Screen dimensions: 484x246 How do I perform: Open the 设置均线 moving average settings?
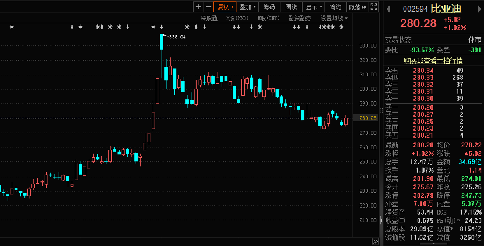tap(333, 18)
